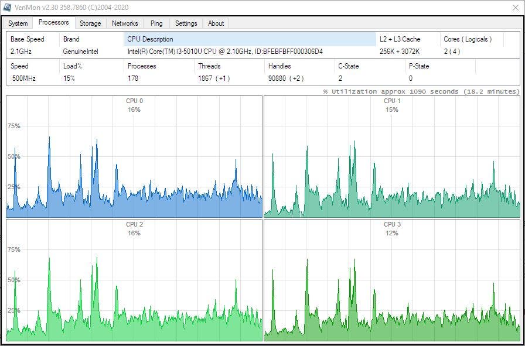Click the utilization approx 1090 seconds label
This screenshot has height=346, width=525.
[421, 91]
